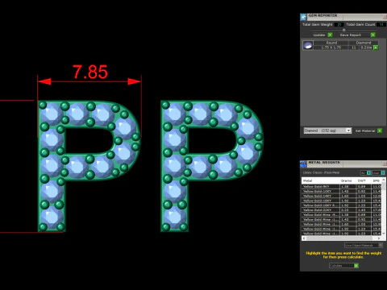The width and height of the screenshot is (387, 290).
Task: Close the Gem Reporter panel
Action: pyautogui.click(x=385, y=17)
